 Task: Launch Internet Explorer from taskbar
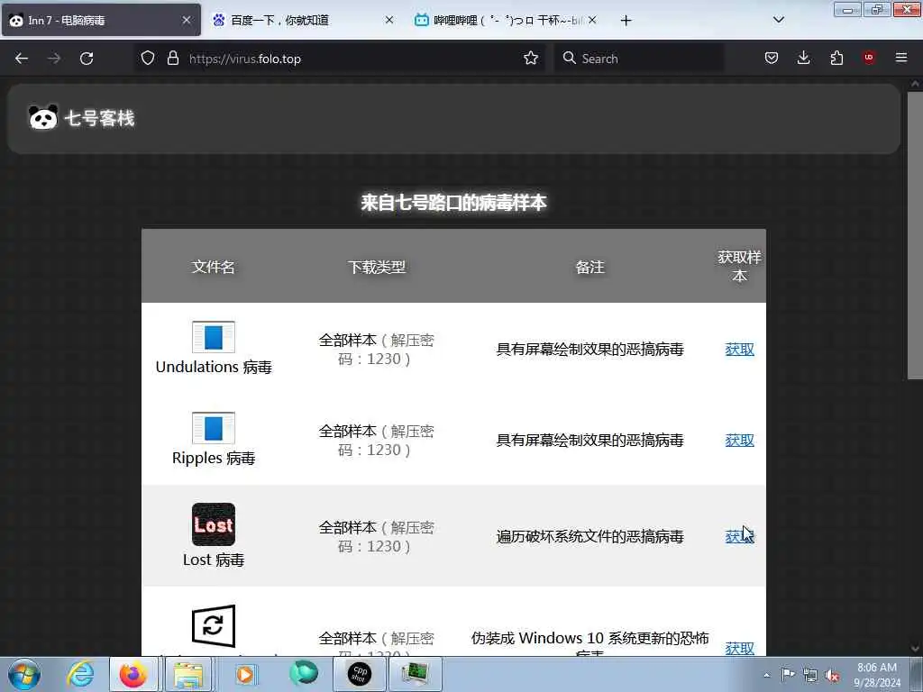click(x=80, y=674)
